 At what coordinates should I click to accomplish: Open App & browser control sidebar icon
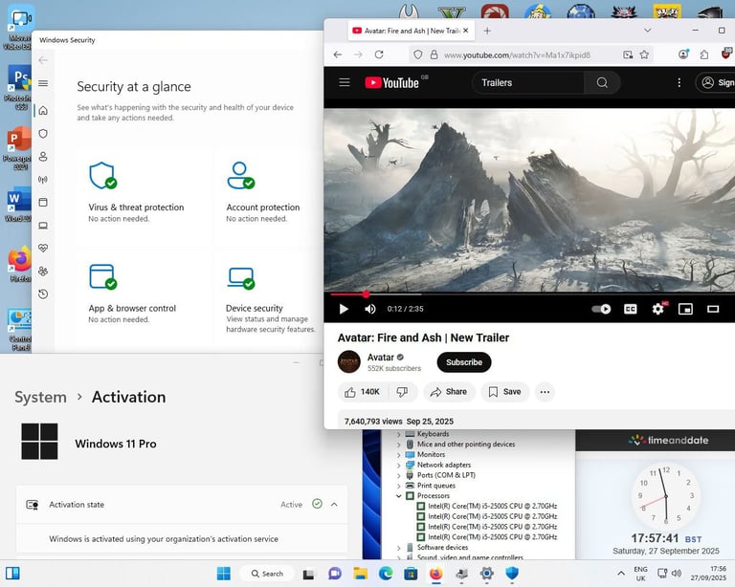43,203
